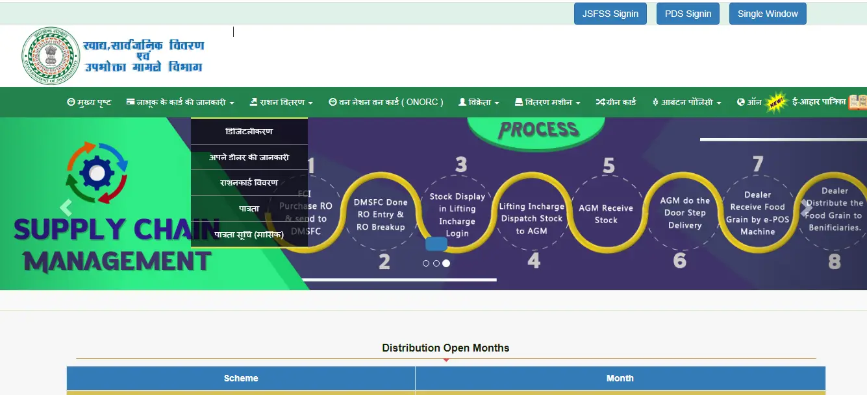Image resolution: width=867 pixels, height=395 pixels.
Task: Click the JSFSS Signin button
Action: [x=610, y=14]
